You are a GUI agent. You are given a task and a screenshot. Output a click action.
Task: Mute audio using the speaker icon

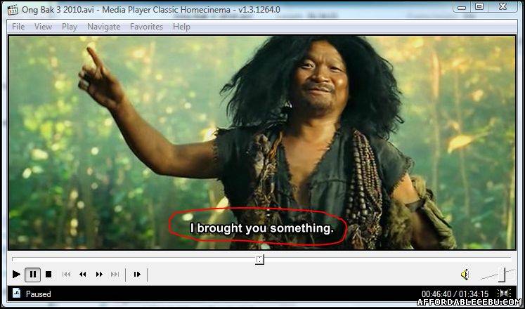465,275
